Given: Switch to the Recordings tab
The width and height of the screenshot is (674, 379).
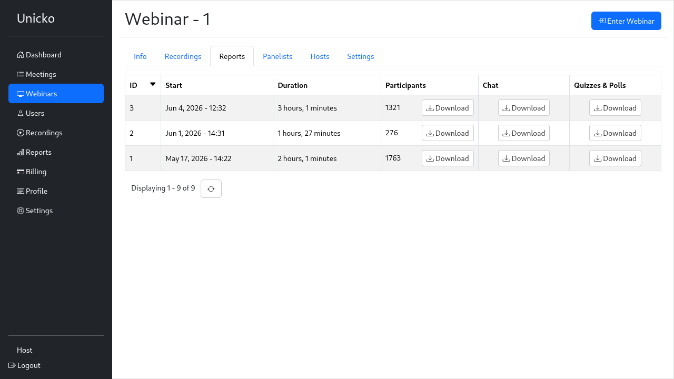Looking at the screenshot, I should click(183, 56).
